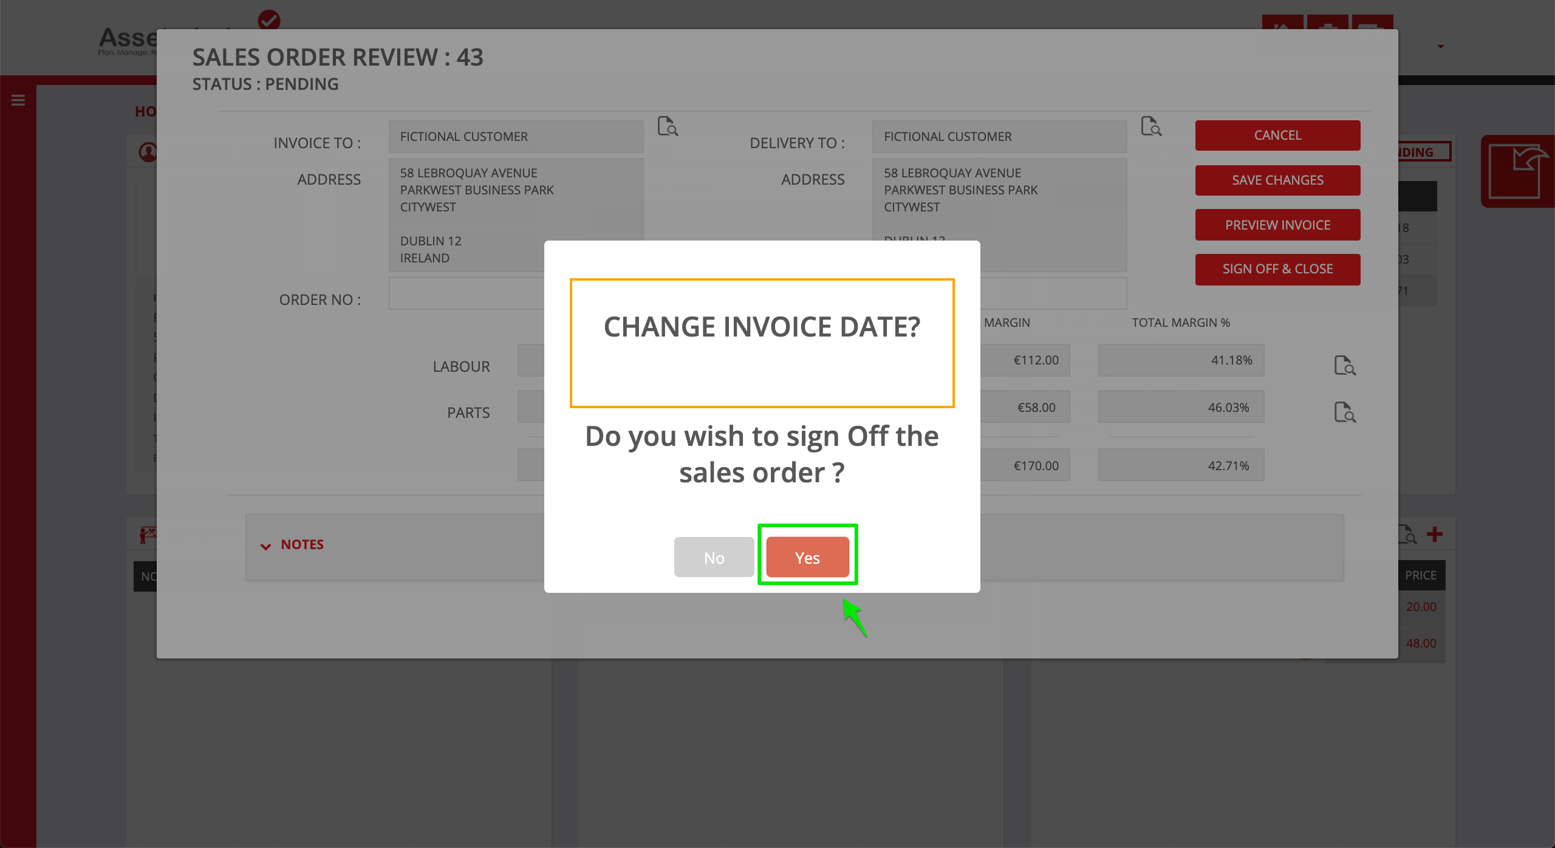Click SIGN OFF & CLOSE
This screenshot has width=1555, height=848.
1277,269
